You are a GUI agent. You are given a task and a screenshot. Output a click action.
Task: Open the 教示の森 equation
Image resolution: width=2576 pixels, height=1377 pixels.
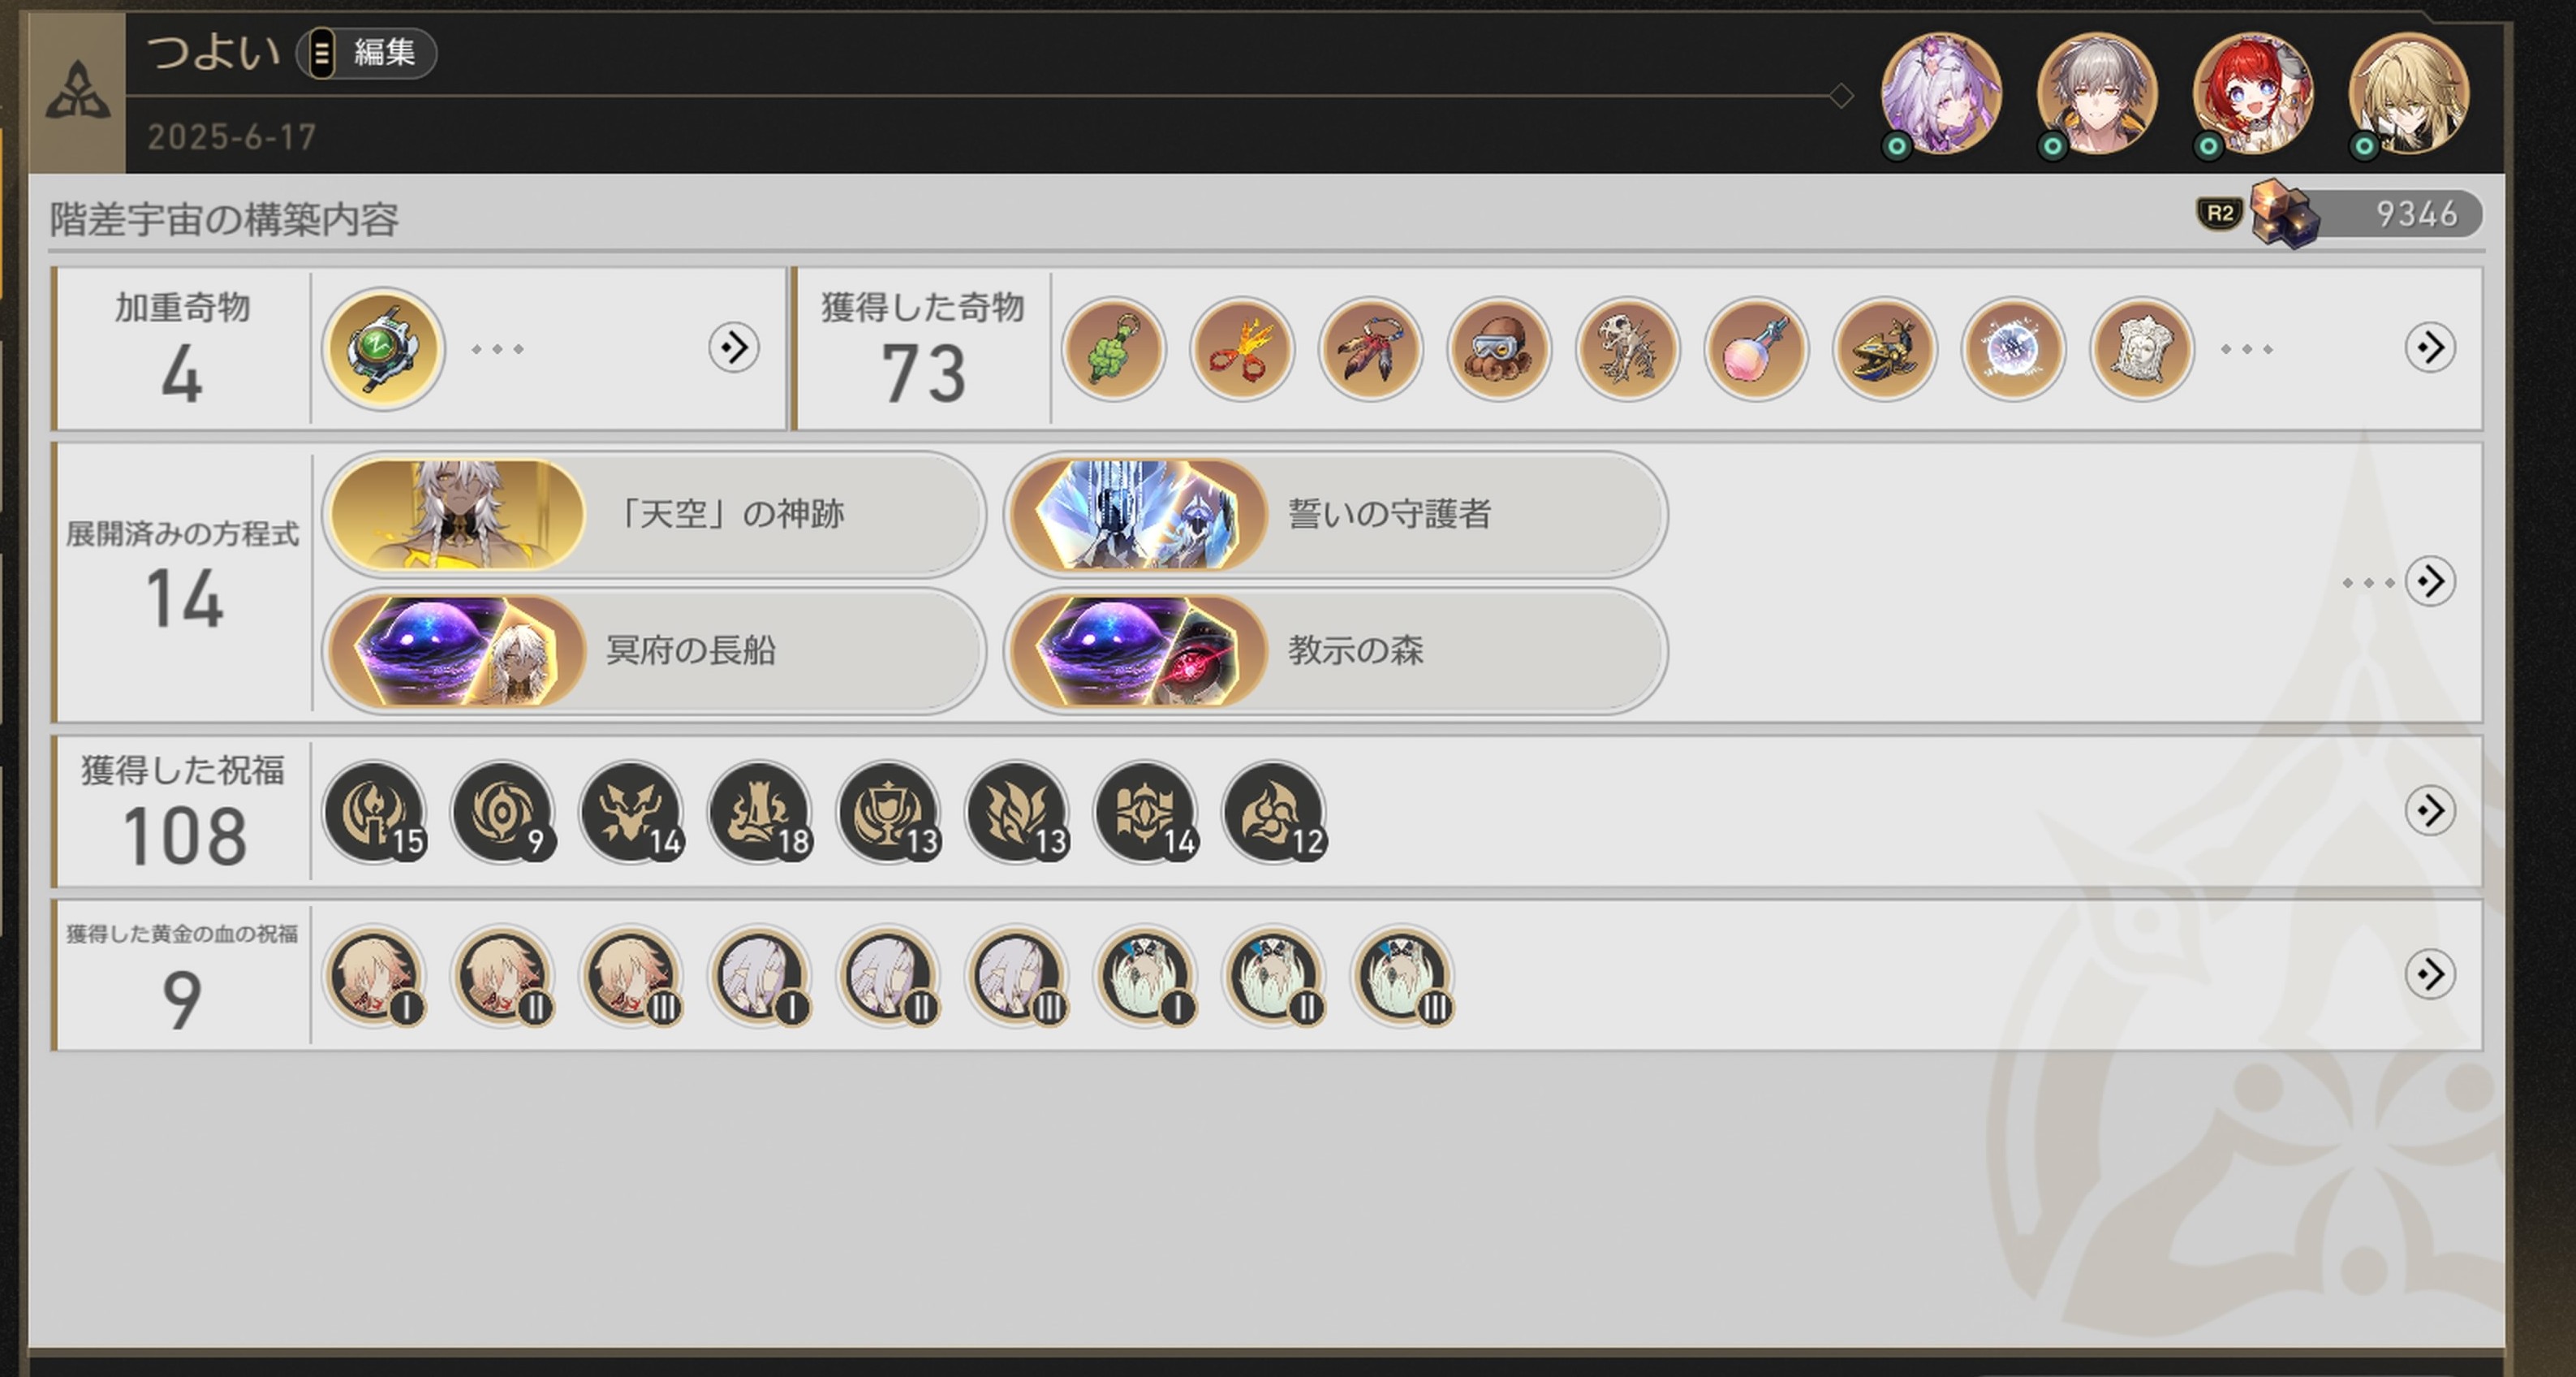click(1336, 651)
